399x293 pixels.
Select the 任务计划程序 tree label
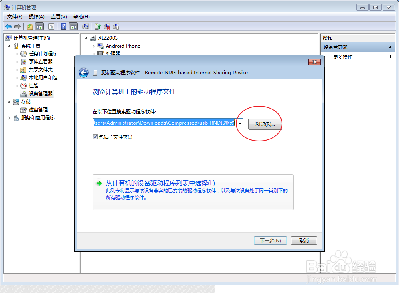(x=43, y=54)
